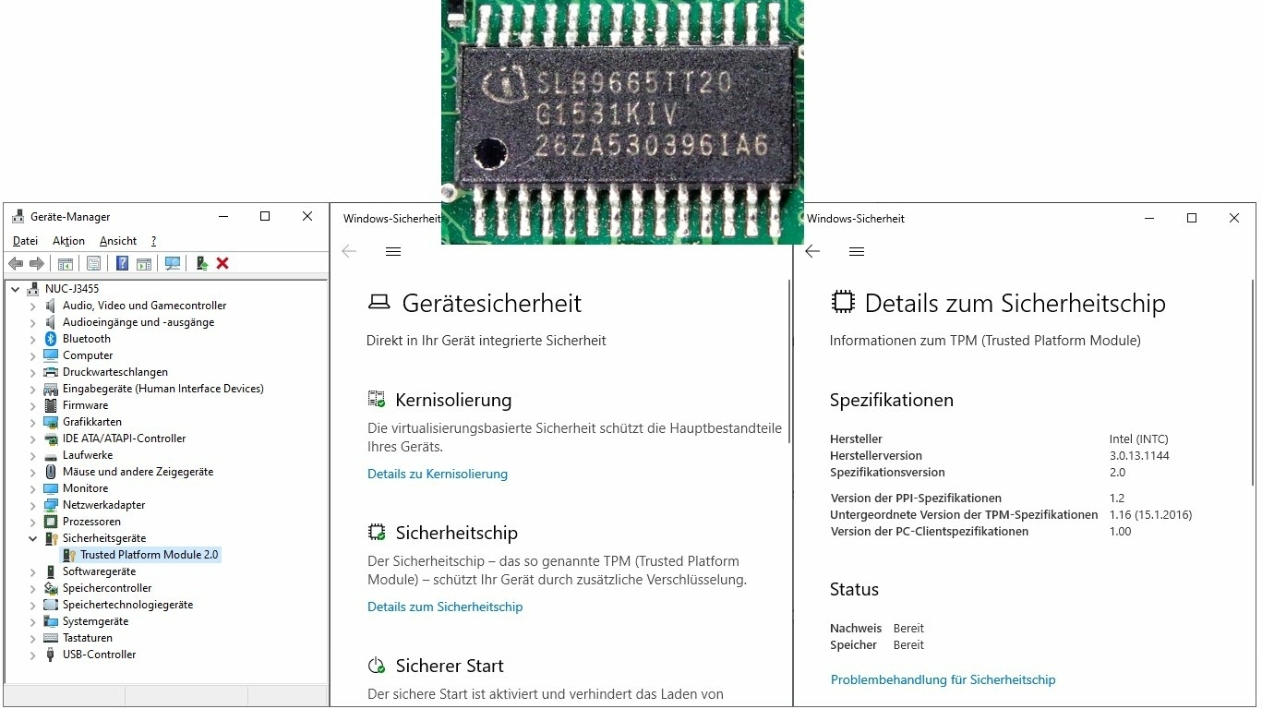Open the Details zum Sicherheitschip link

point(445,607)
